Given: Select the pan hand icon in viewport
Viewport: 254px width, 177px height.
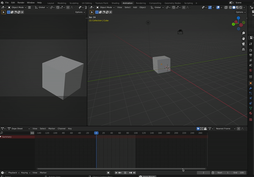Looking at the screenshot, I should tap(243, 38).
